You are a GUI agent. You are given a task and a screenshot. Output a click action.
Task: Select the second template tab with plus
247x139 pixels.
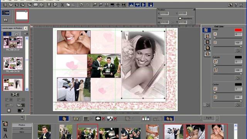pos(17,34)
